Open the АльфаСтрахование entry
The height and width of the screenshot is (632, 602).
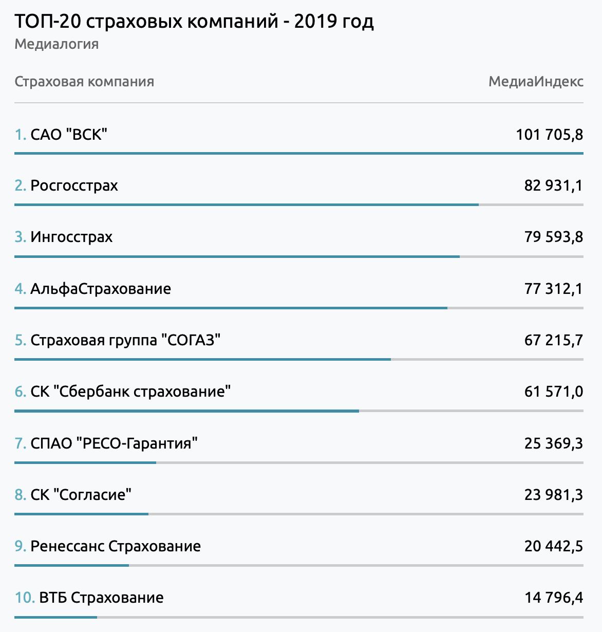pyautogui.click(x=101, y=289)
